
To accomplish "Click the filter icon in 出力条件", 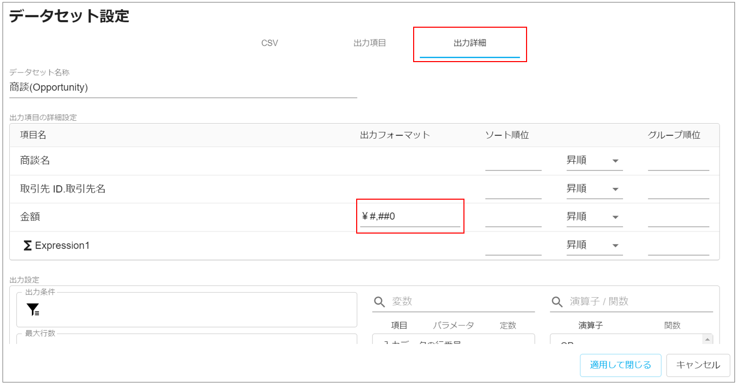I will click(x=33, y=310).
